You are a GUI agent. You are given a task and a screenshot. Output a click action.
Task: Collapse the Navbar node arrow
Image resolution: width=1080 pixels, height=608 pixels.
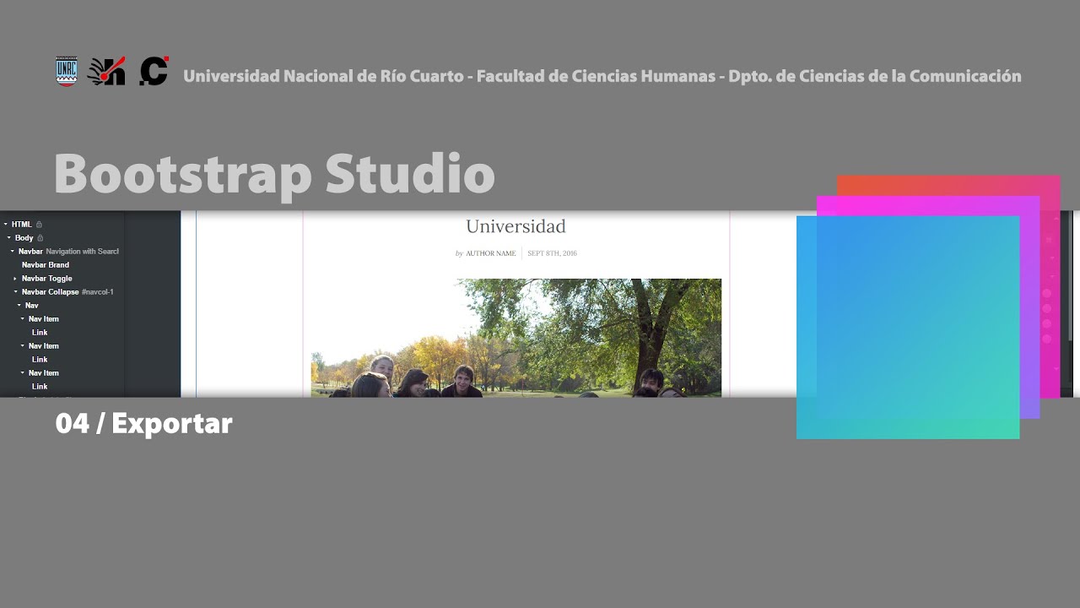click(13, 252)
